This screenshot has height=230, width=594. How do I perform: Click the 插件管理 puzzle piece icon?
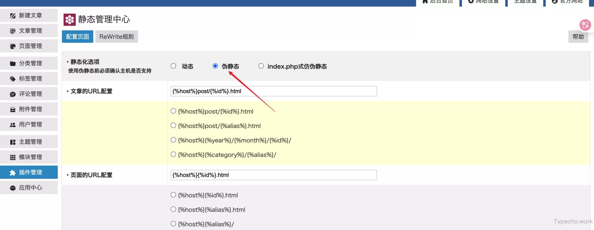point(13,173)
